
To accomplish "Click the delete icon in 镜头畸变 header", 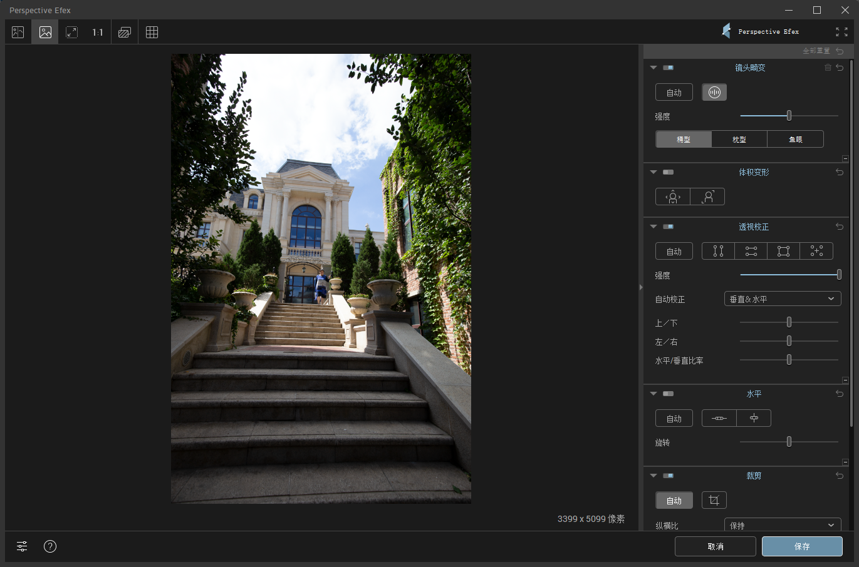I will pyautogui.click(x=828, y=68).
